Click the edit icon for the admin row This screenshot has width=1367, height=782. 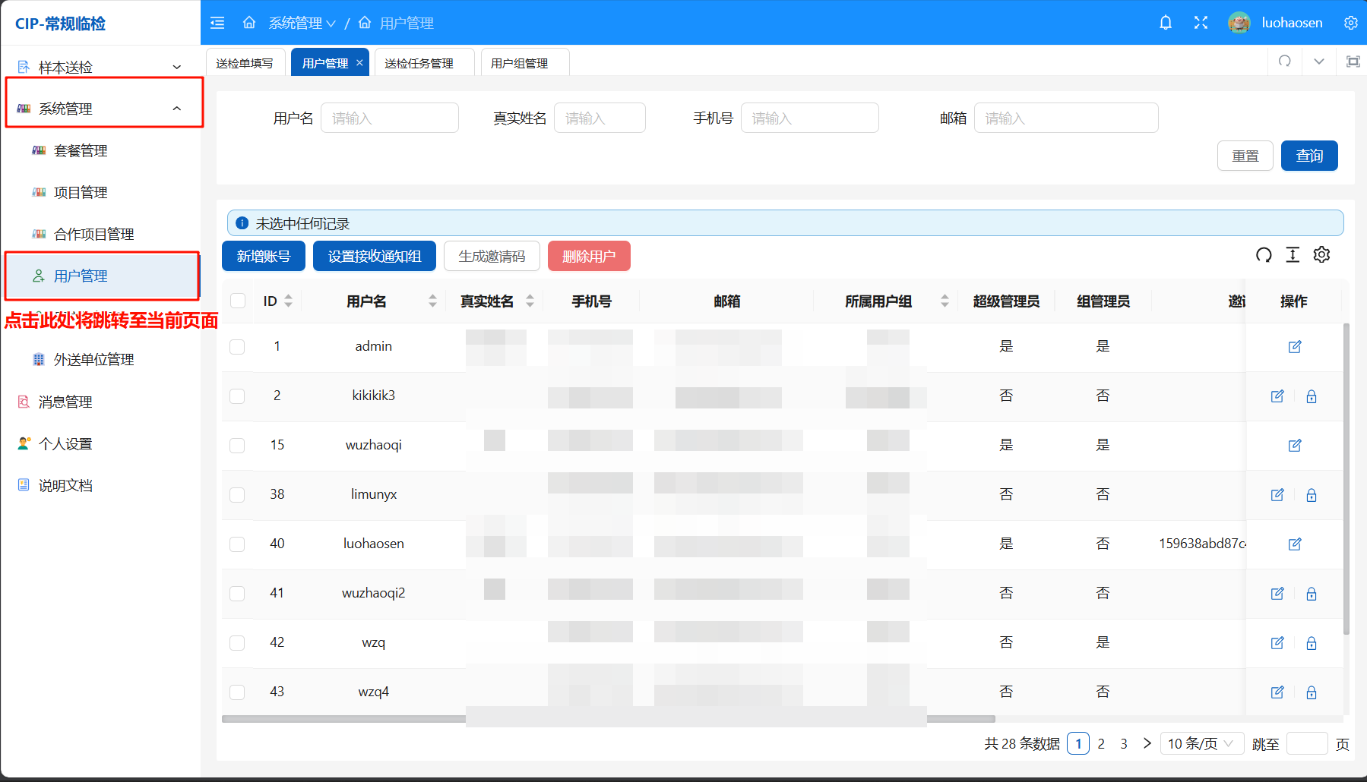tap(1295, 347)
